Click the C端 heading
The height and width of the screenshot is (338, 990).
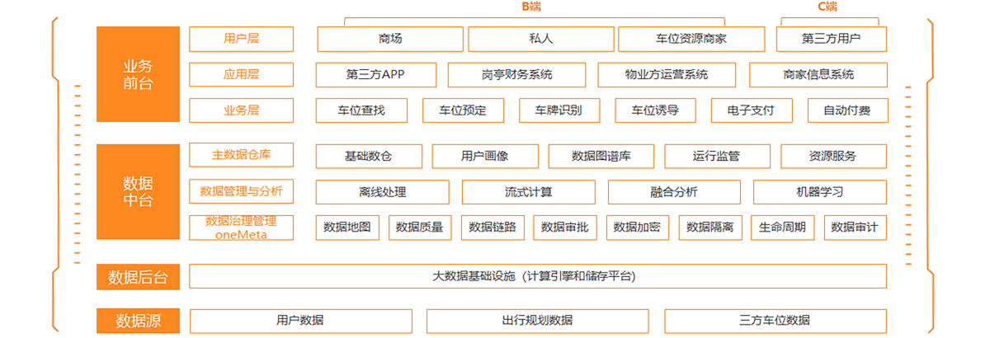click(x=827, y=7)
